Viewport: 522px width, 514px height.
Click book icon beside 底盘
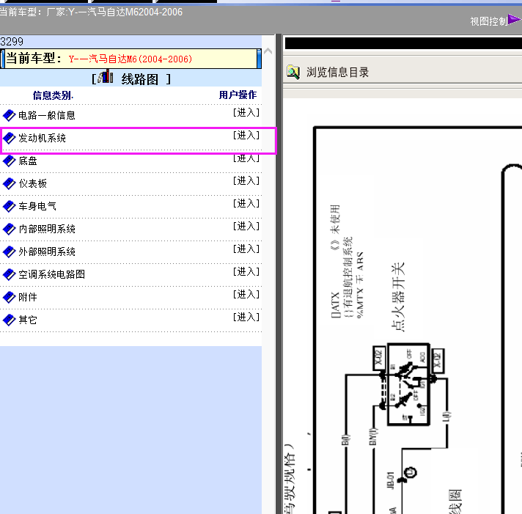[9, 161]
